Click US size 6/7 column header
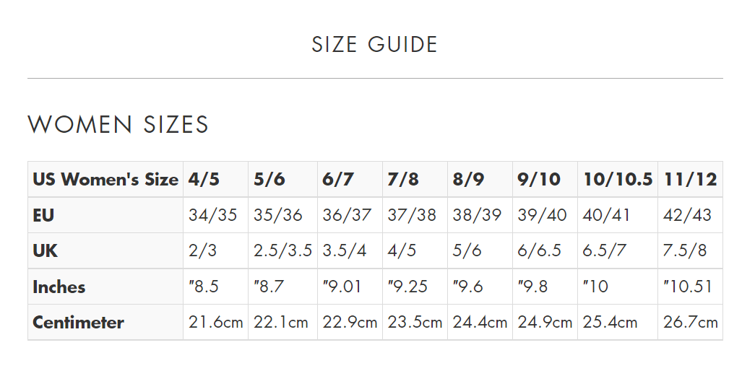This screenshot has height=371, width=742. click(338, 180)
